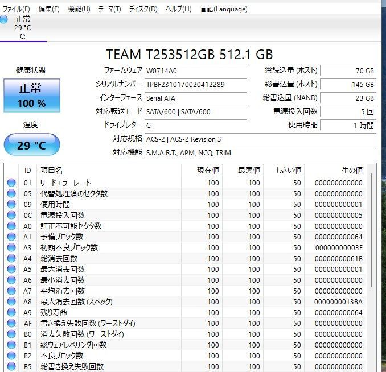Click status icon for AF 書き換え失敗回数

tap(11, 323)
